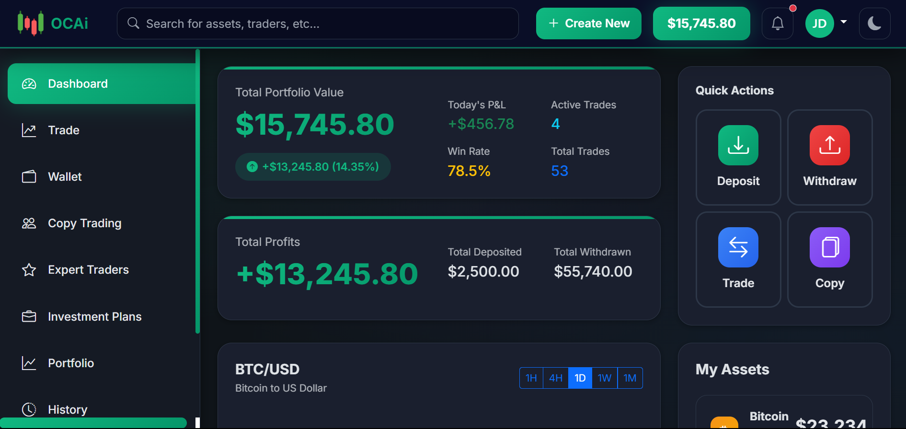Open Investment Plans menu item
906x429 pixels.
102,317
